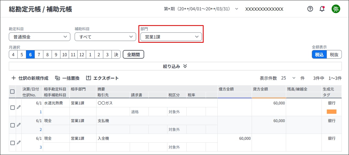Select 税抜 amount display
This screenshot has height=155, width=349.
[x=334, y=55]
